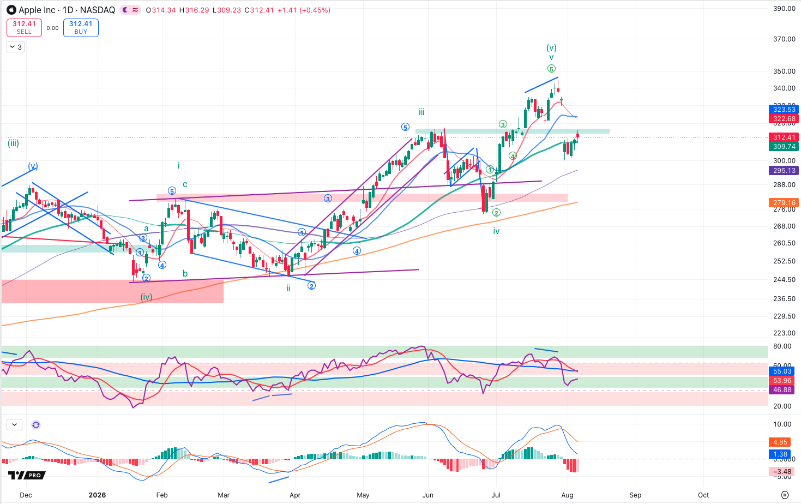Image resolution: width=801 pixels, height=504 pixels.
Task: Open chart settings gear icon at bottom right
Action: click(x=785, y=495)
